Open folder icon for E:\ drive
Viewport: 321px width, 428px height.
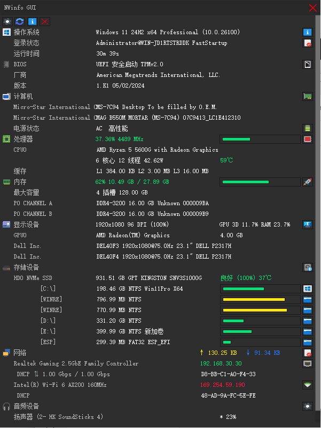point(308,331)
